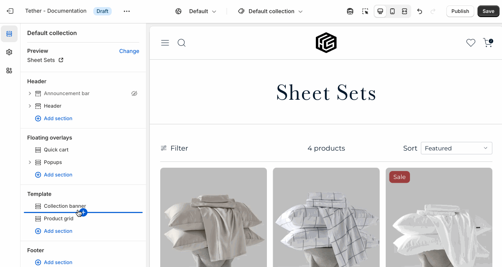The width and height of the screenshot is (502, 267).
Task: Switch to fullscreen preview mode
Action: 405,11
